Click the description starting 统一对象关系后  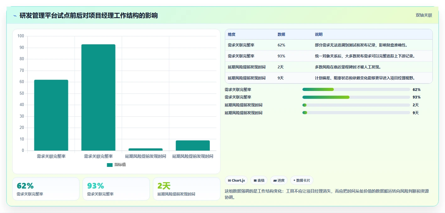(365, 56)
